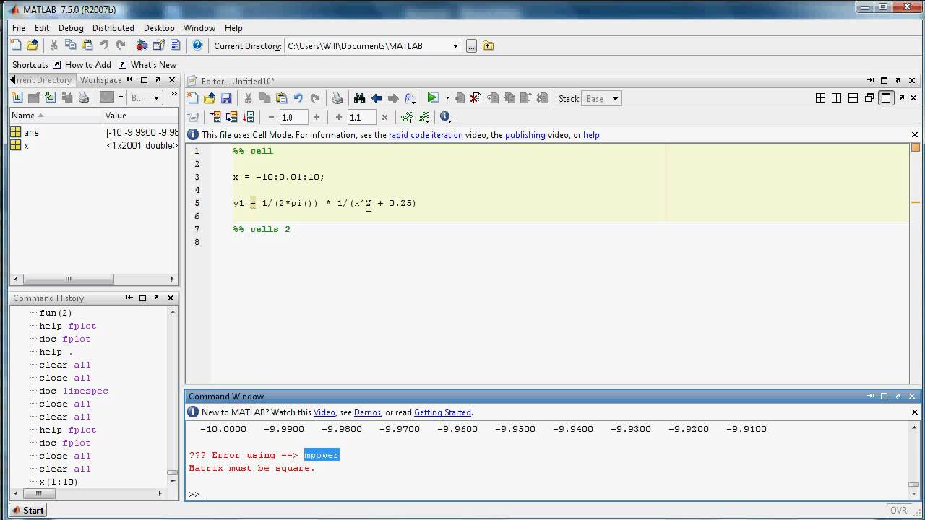Show functions list icon in editor

point(410,98)
